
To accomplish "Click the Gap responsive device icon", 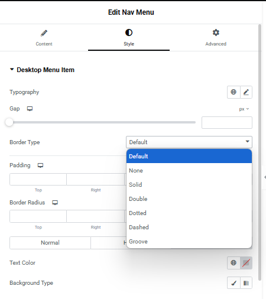I will click(30, 109).
